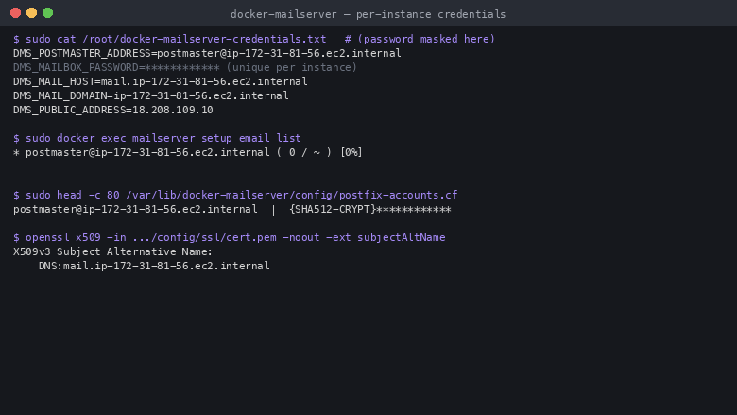Select the DMS_POSTMASTER_ADDRESS line
Screen dimensions: 737x415
pyautogui.click(x=207, y=53)
